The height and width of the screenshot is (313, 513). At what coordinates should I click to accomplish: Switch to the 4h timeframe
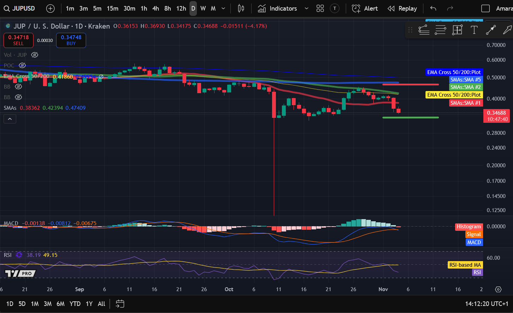(x=155, y=8)
